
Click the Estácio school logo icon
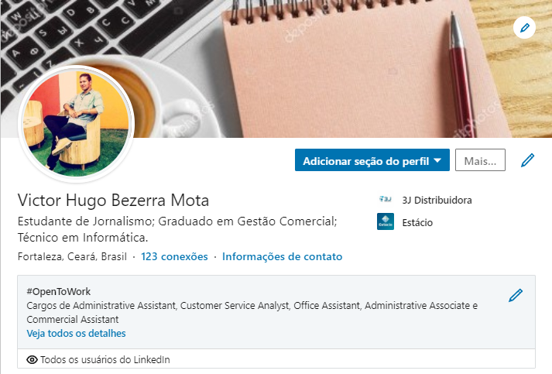(385, 222)
